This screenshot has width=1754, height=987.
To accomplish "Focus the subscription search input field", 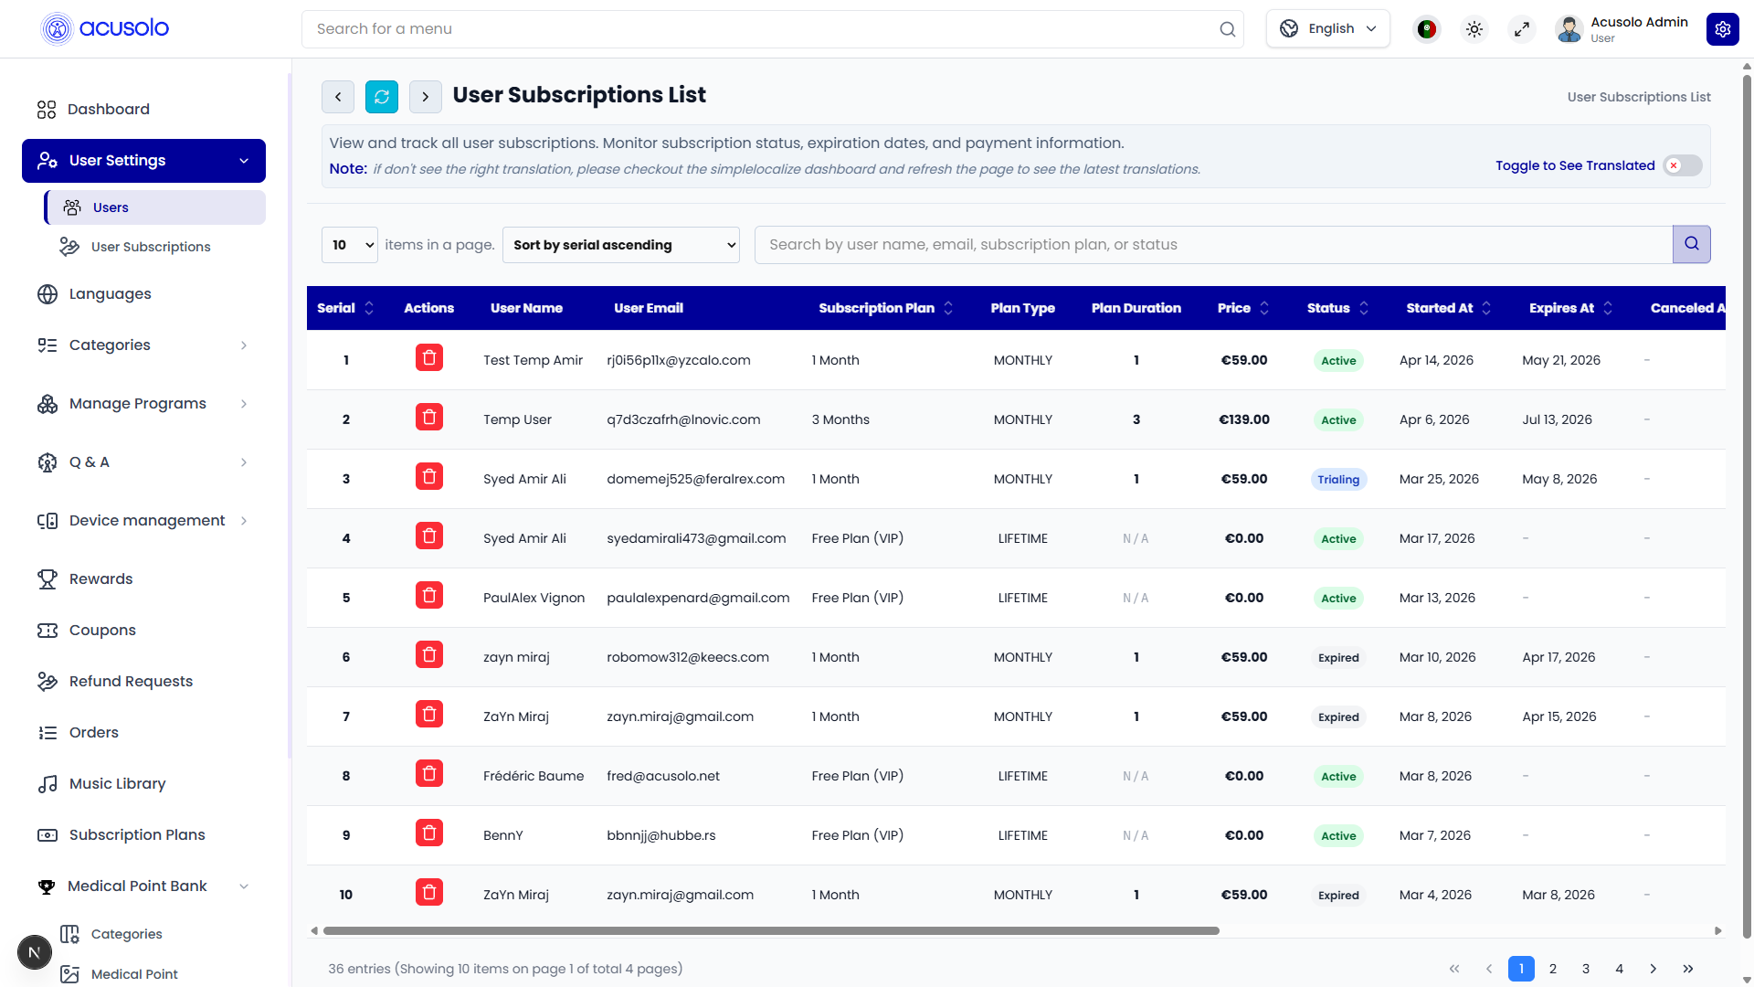I will click(x=1213, y=245).
